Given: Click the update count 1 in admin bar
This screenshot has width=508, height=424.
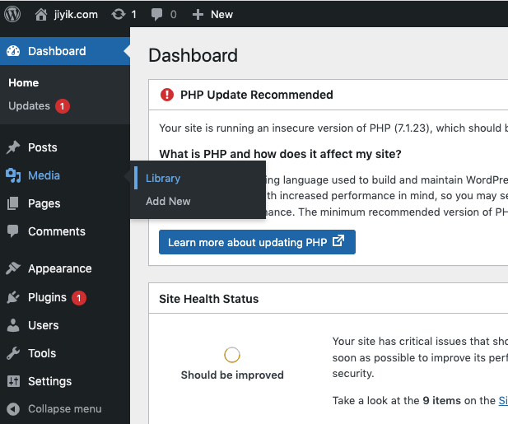Looking at the screenshot, I should pos(134,15).
